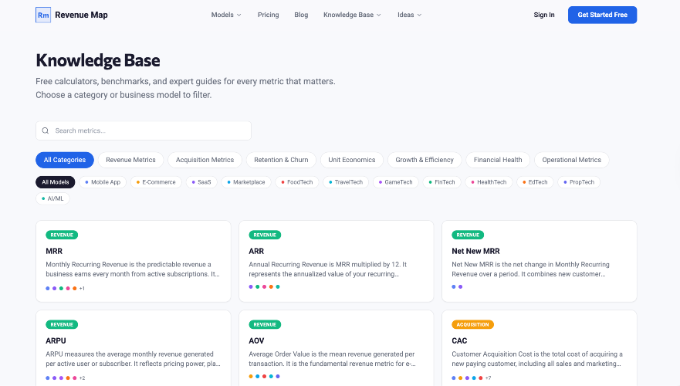
Task: Pick the GameTech model chip
Action: tap(396, 182)
